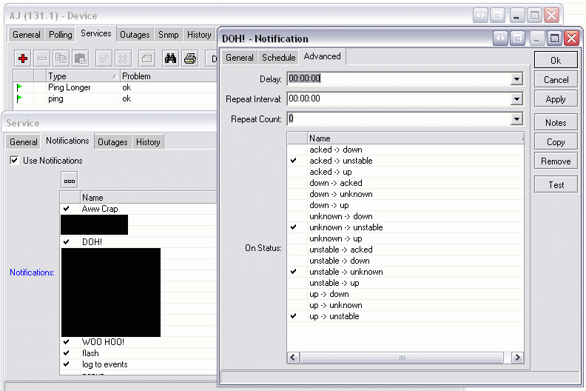Click the blue Notifications label link
The image size is (586, 391).
pos(32,273)
